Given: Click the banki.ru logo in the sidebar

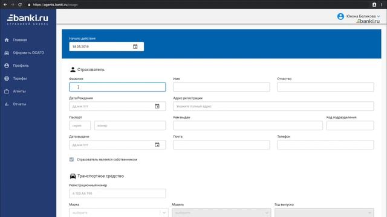Looking at the screenshot, I should click(x=28, y=19).
